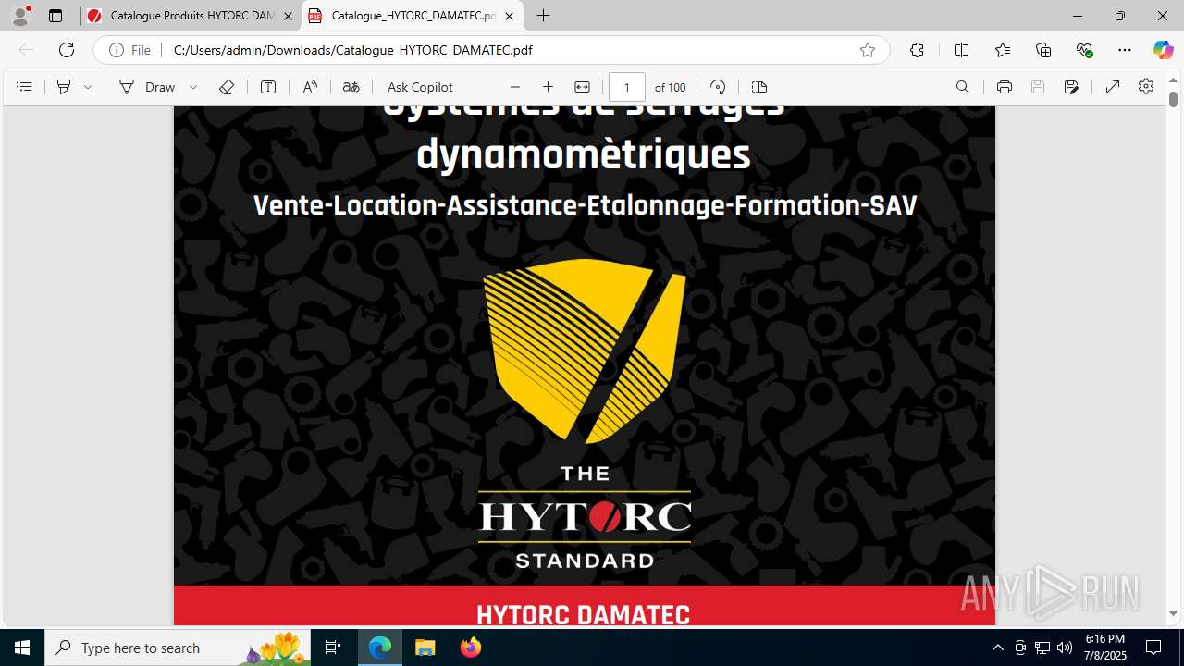Viewport: 1184px width, 666px height.
Task: Open the page view options
Action: 759,87
